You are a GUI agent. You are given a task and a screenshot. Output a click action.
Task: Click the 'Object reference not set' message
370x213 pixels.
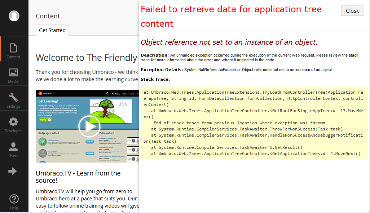click(229, 42)
